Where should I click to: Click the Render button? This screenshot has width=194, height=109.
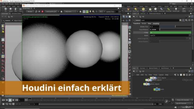coord(30,12)
